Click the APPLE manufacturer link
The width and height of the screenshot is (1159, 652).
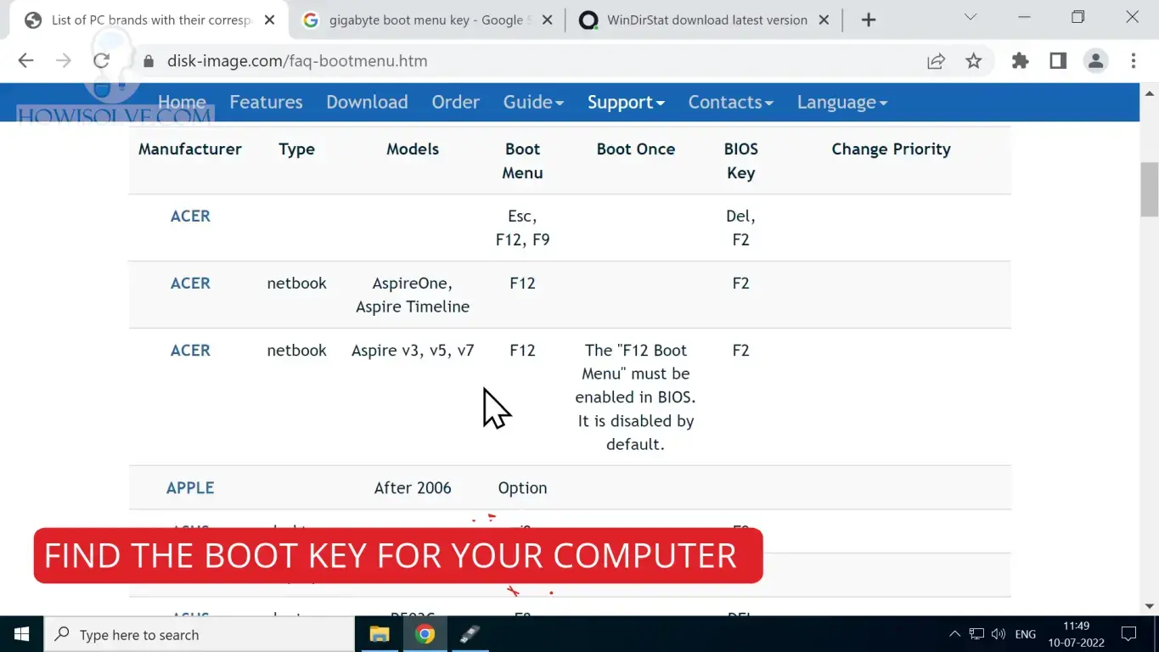coord(190,488)
